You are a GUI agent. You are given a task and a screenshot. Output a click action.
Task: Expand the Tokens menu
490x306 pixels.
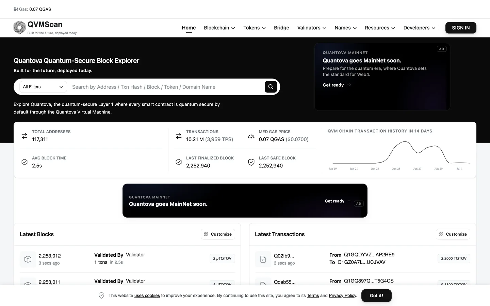[255, 28]
